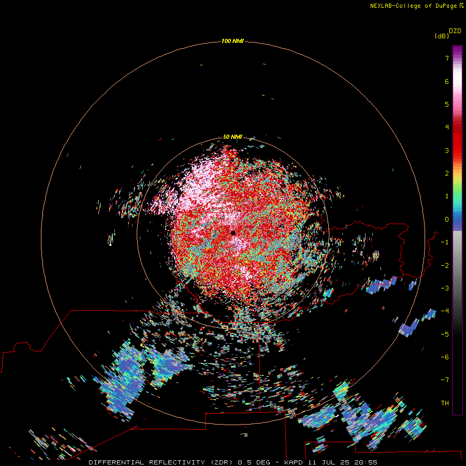
Task: Click the -4 value on the dB scale
Action: (445, 311)
